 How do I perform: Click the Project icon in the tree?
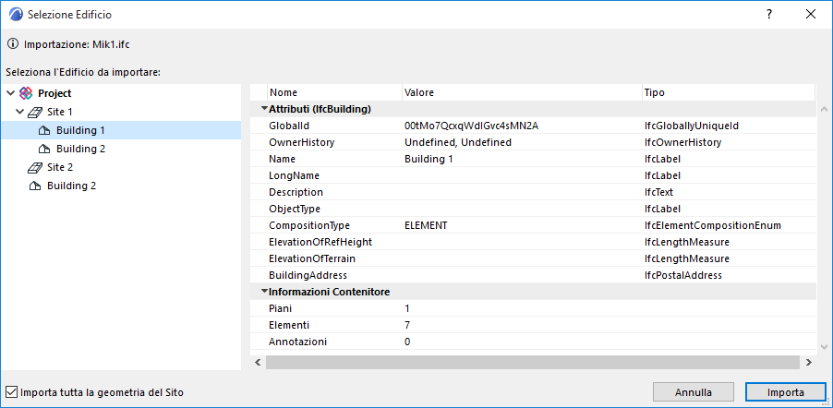tap(26, 93)
